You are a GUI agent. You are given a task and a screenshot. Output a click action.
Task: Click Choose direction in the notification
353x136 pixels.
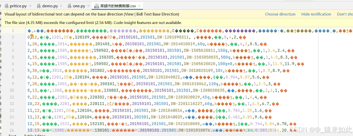click(x=280, y=14)
